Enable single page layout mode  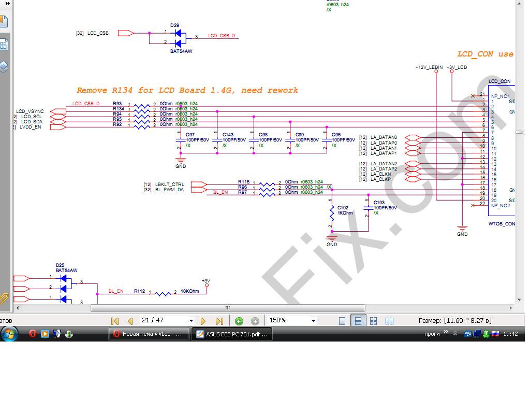(x=342, y=321)
